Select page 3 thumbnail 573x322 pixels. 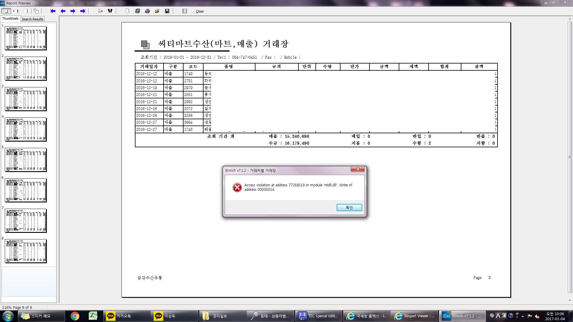coord(26,99)
